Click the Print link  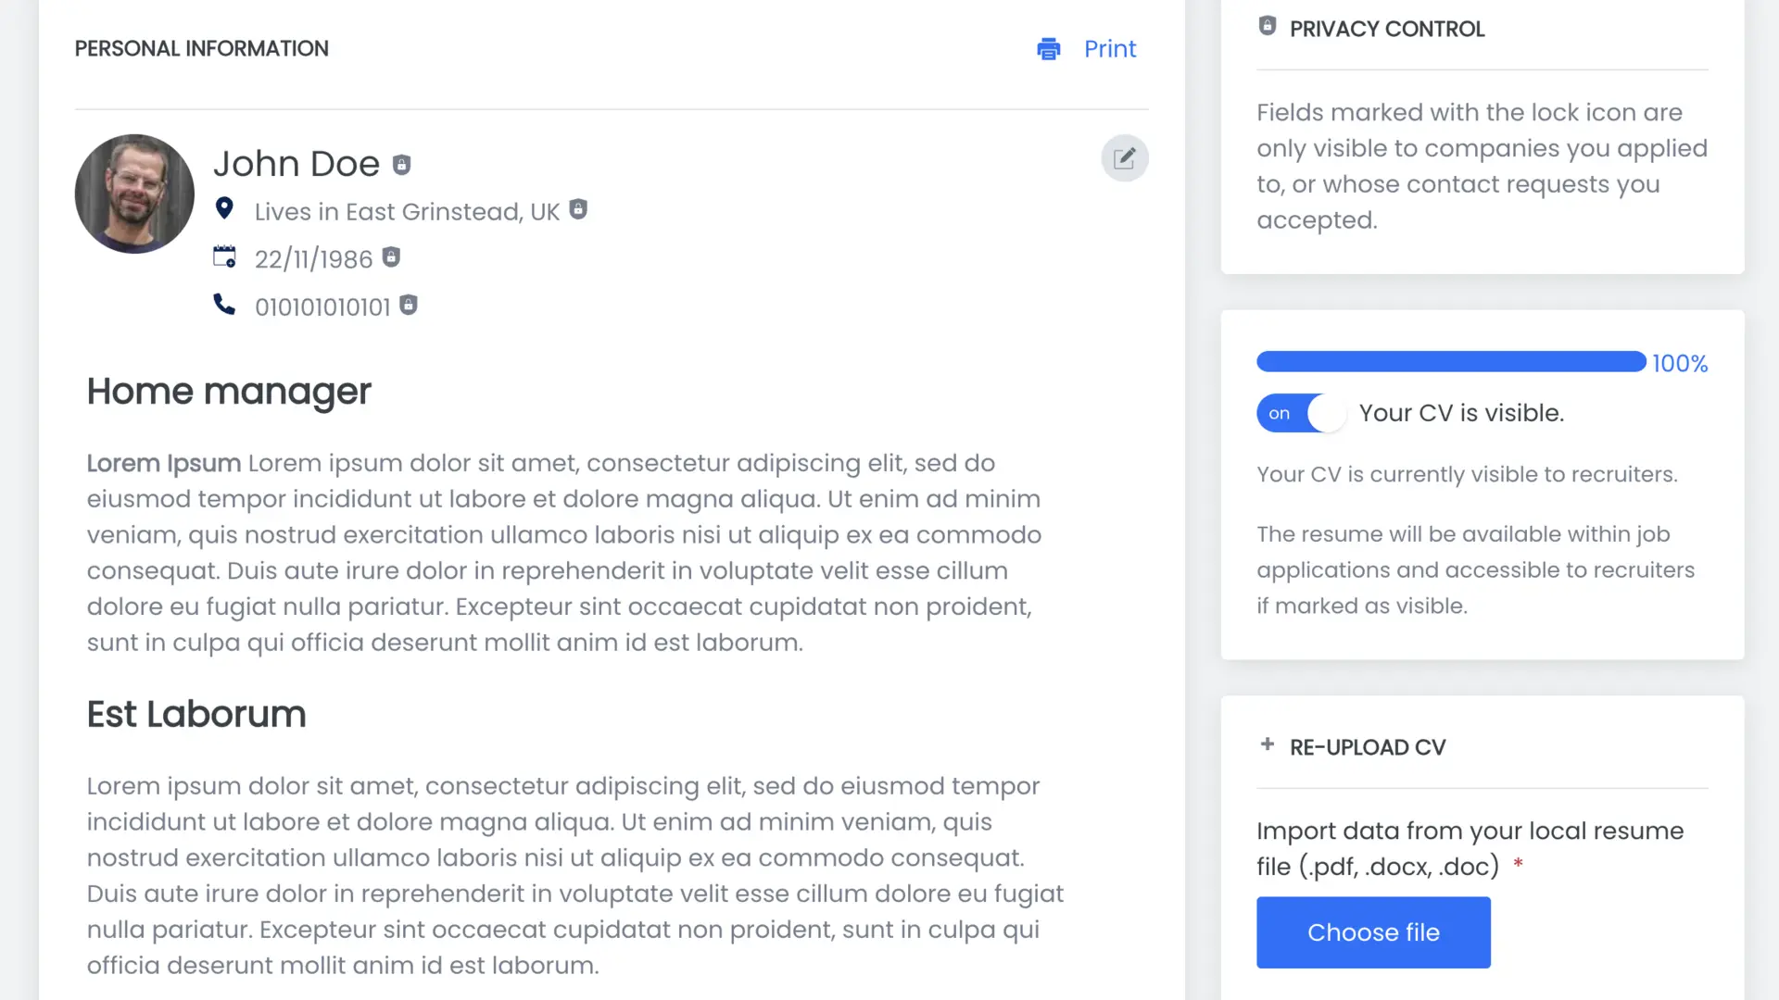[x=1110, y=49]
